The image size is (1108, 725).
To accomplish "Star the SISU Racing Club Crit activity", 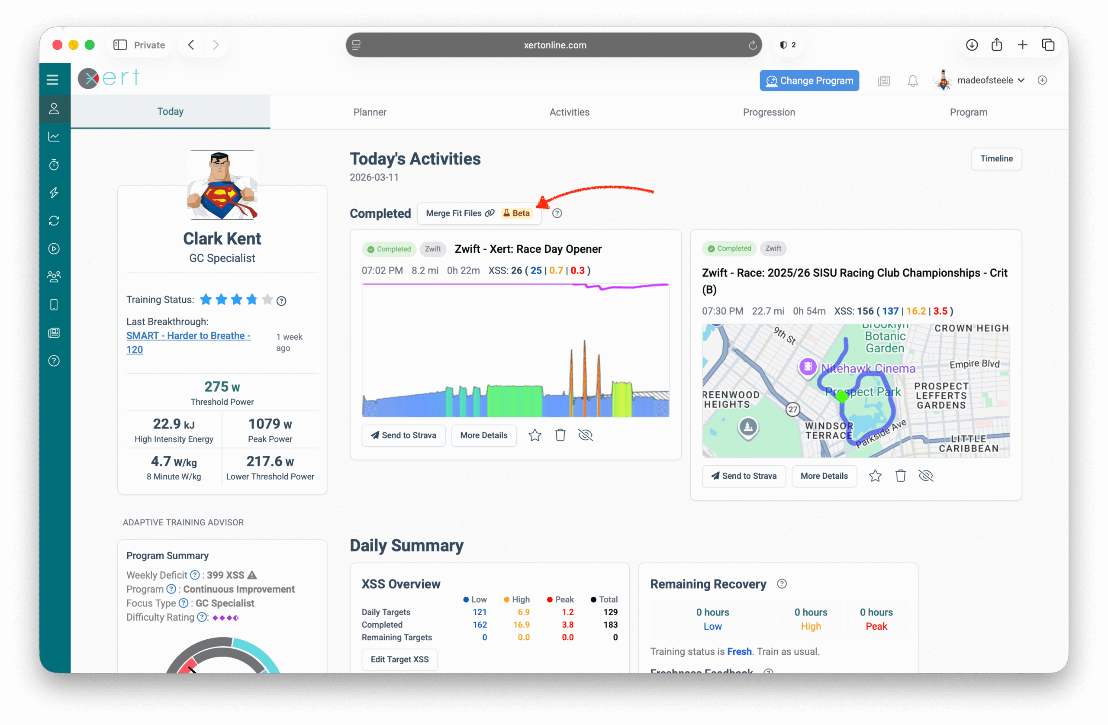I will tap(875, 476).
